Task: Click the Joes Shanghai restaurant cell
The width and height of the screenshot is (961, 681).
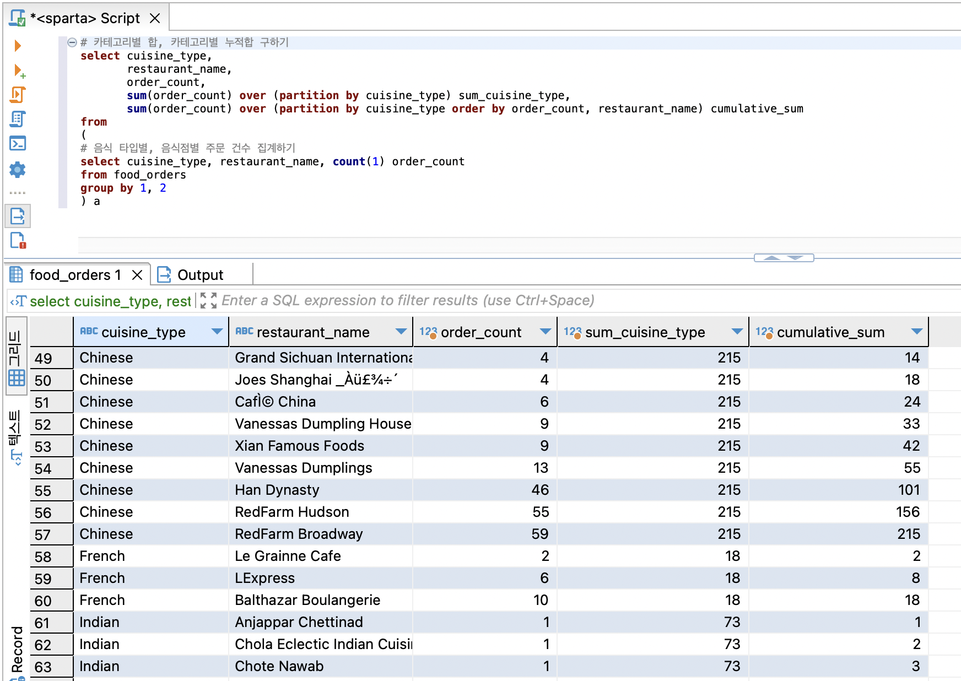Action: (321, 380)
